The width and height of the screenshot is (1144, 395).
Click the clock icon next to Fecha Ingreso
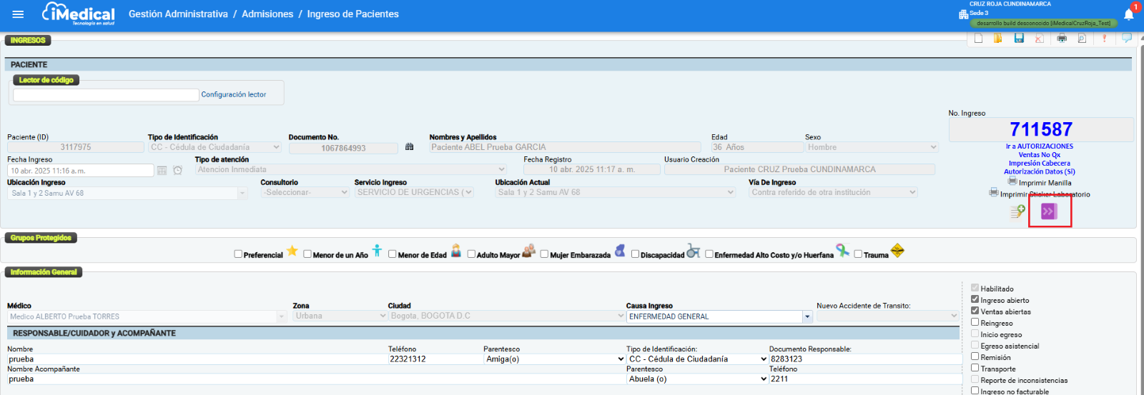click(178, 171)
